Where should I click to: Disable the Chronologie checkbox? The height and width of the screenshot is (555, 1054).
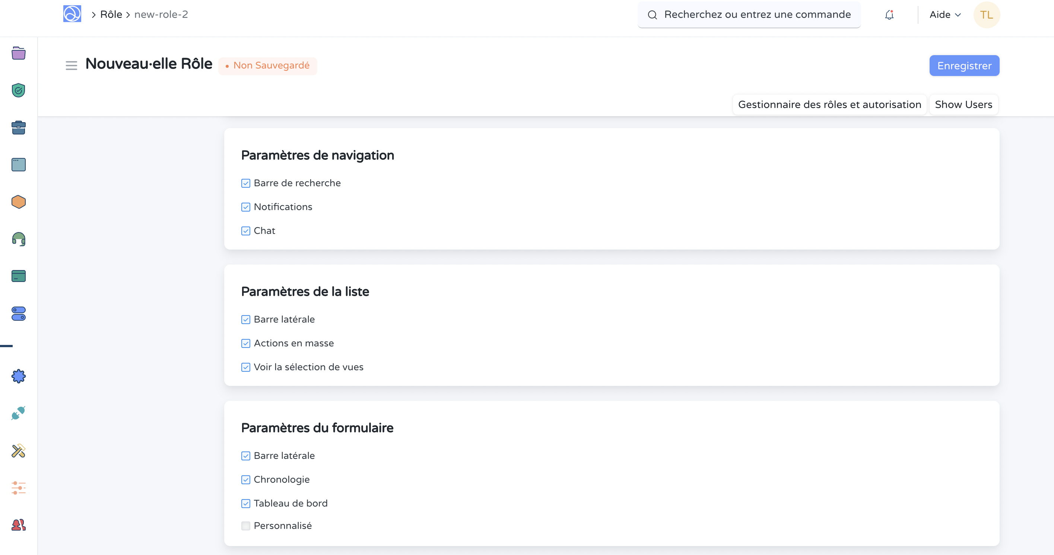pyautogui.click(x=245, y=480)
